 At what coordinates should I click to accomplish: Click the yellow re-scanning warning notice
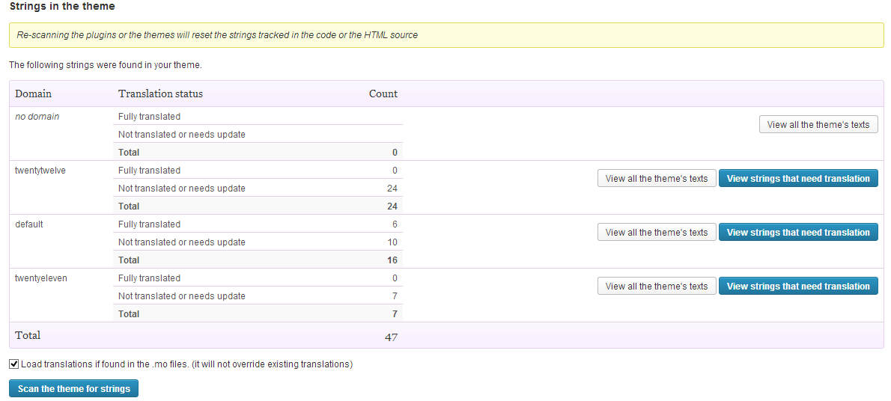tap(446, 35)
